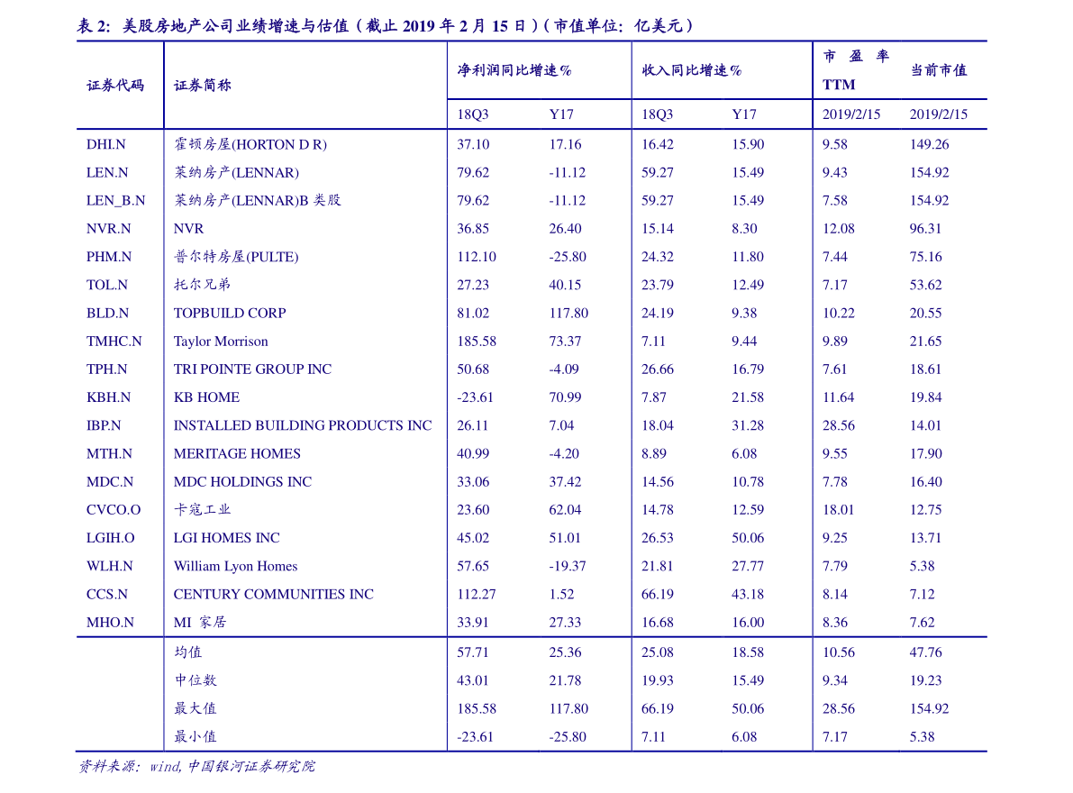Select 185.58 in the Taylor Morrison row
Image resolution: width=1073 pixels, height=793 pixels.
(x=477, y=341)
